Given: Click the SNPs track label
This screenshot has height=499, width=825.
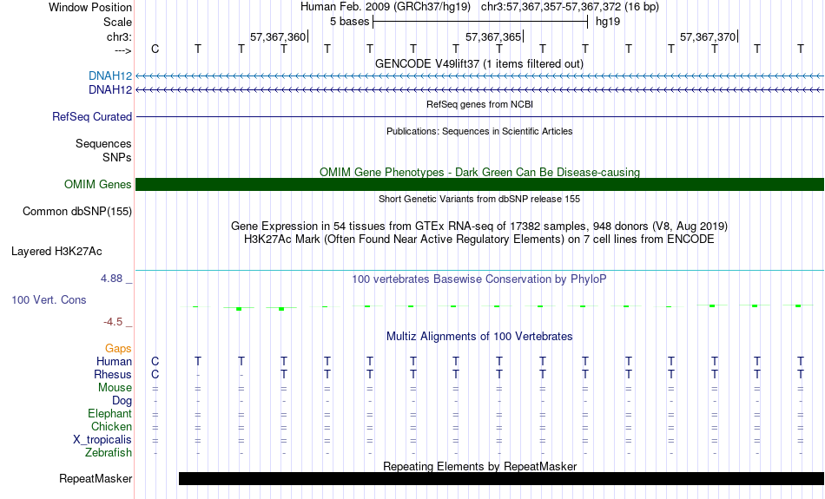Looking at the screenshot, I should (117, 157).
